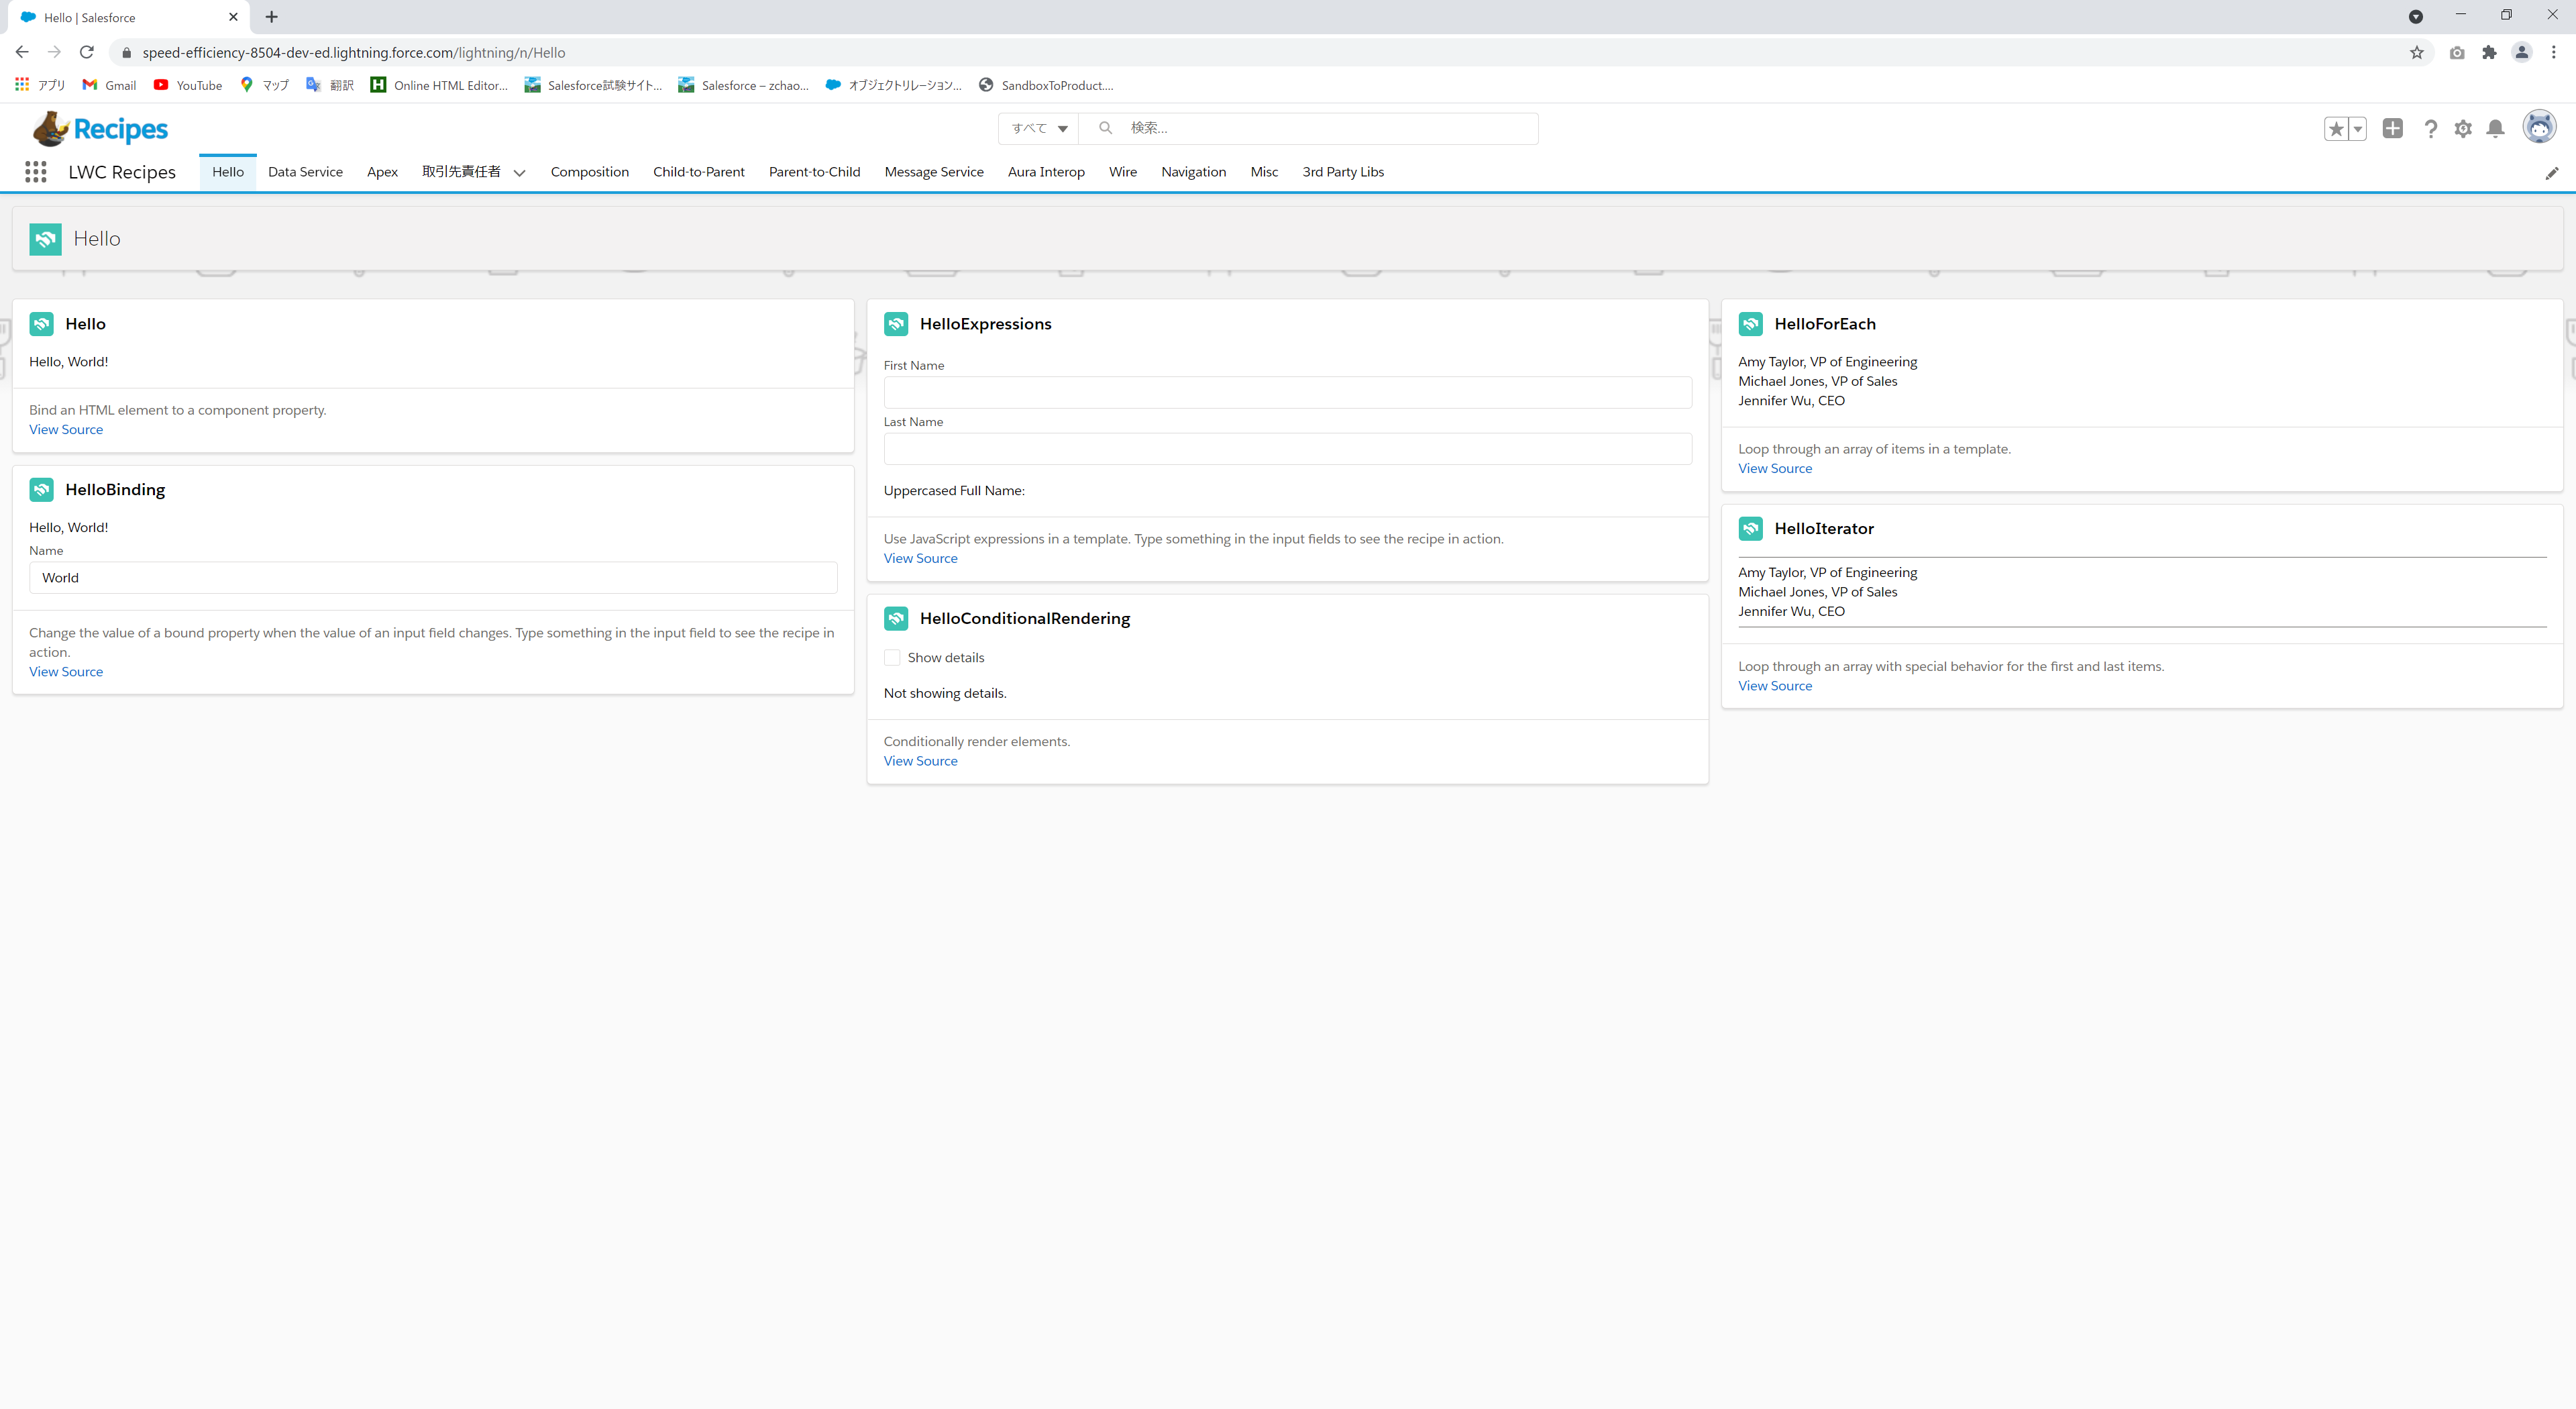The height and width of the screenshot is (1409, 2576).
Task: Click the Recipes logo
Action: 100,129
